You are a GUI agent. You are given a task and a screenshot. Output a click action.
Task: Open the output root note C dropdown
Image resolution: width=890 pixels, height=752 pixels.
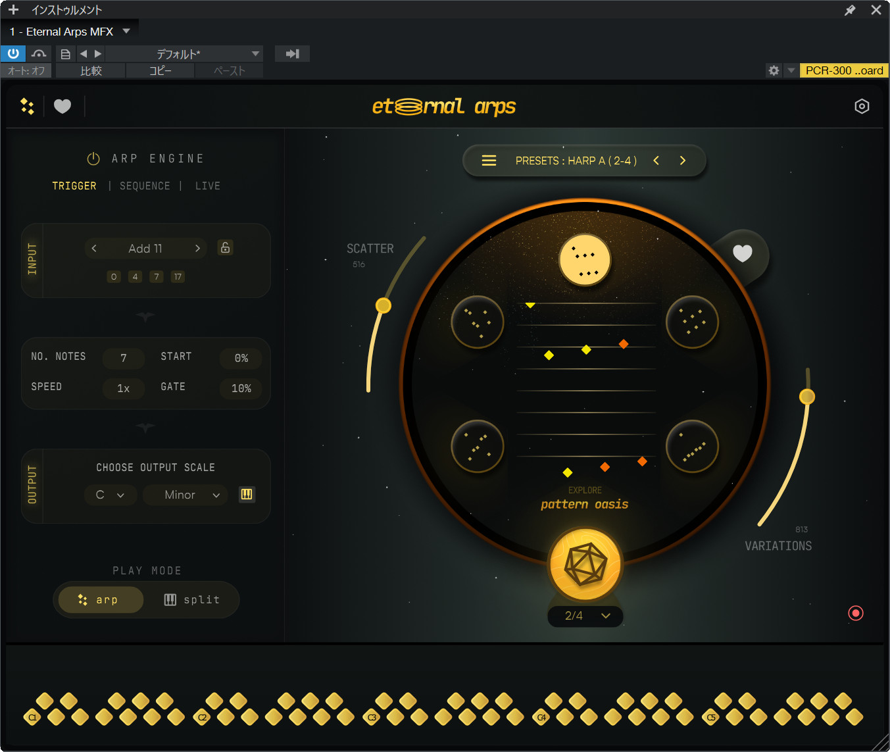pyautogui.click(x=111, y=495)
